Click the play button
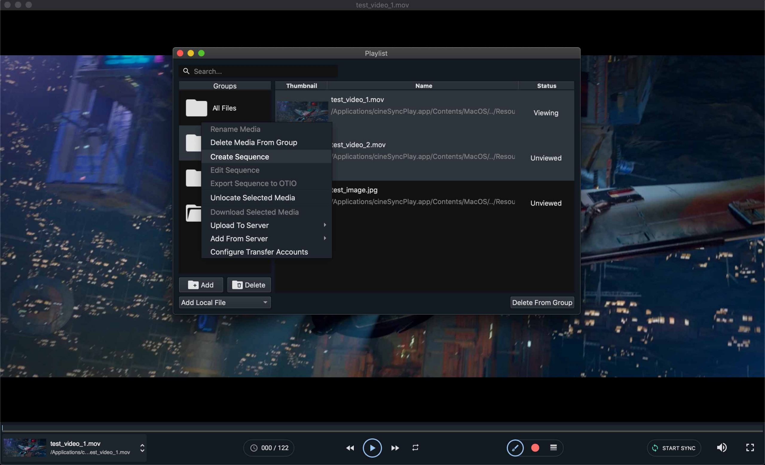The image size is (765, 465). [x=372, y=448]
